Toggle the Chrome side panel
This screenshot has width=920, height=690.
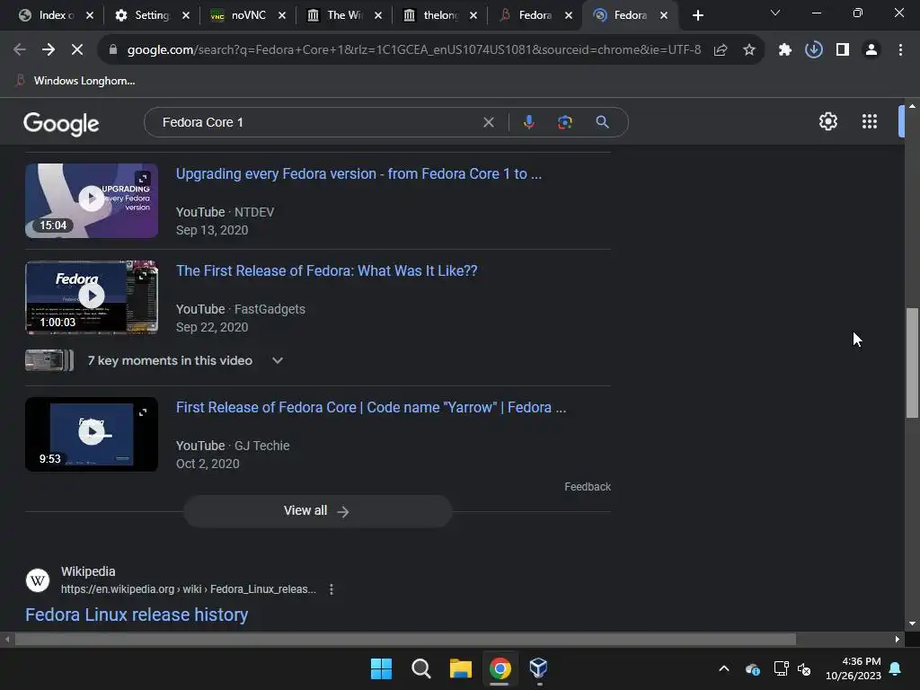coord(843,50)
